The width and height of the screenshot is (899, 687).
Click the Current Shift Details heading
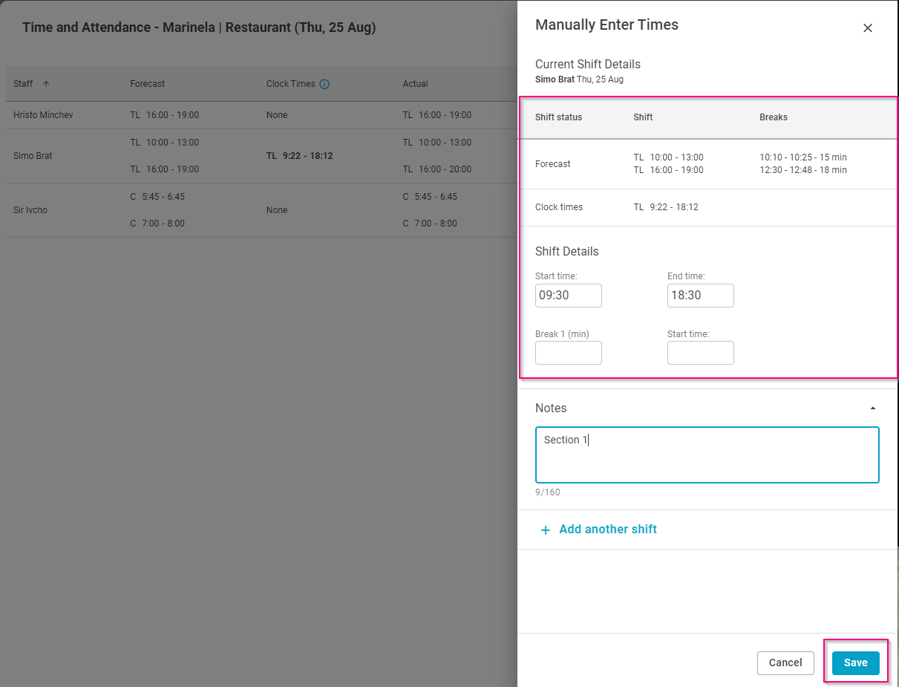tap(588, 65)
